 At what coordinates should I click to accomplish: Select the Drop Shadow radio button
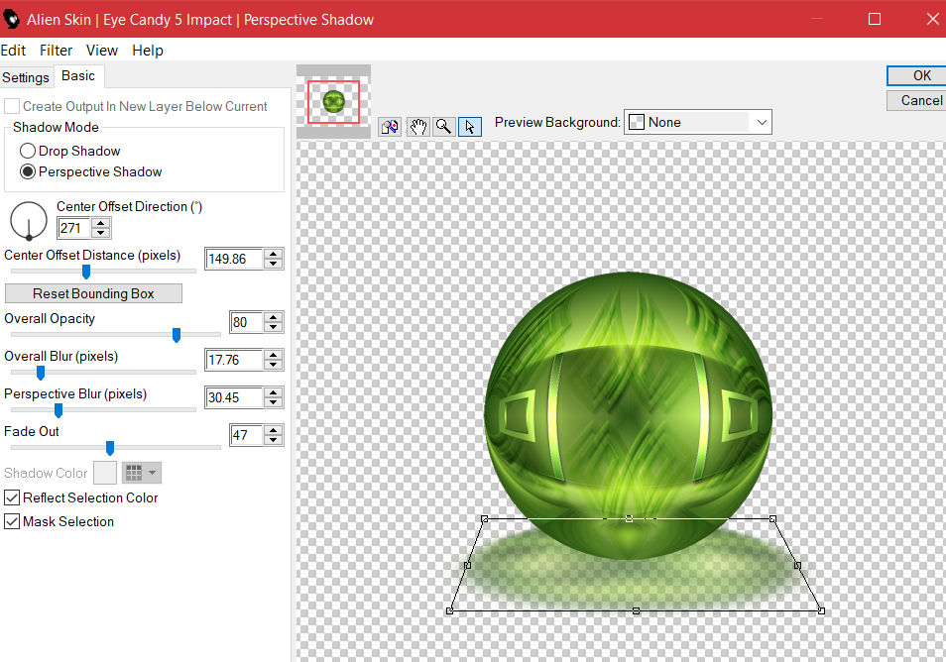(x=28, y=152)
